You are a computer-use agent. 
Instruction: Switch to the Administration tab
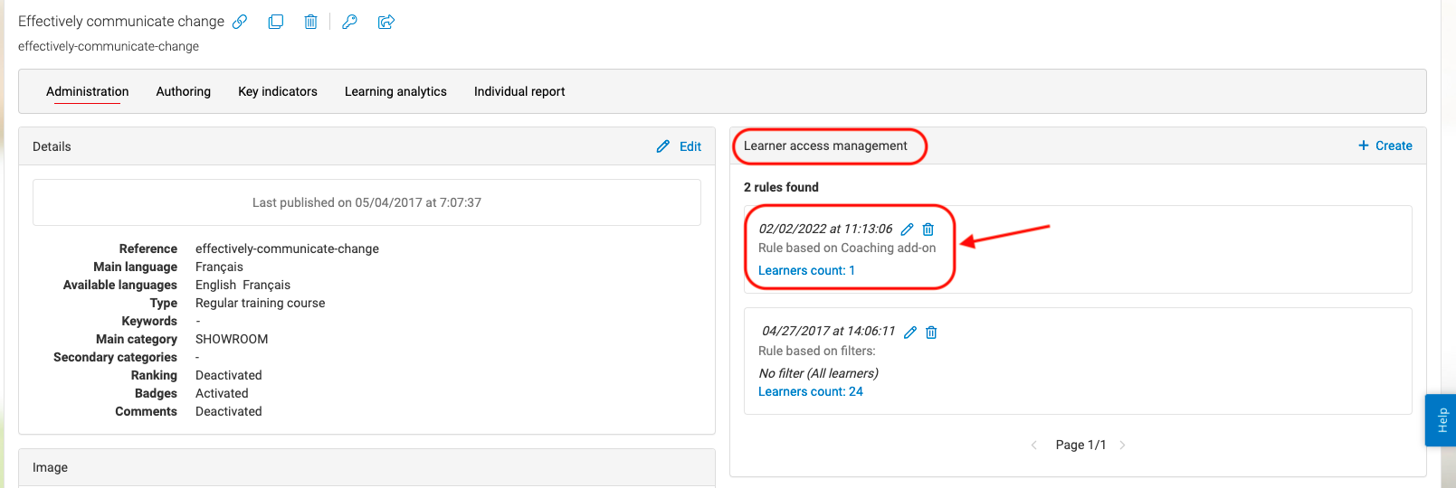[88, 91]
